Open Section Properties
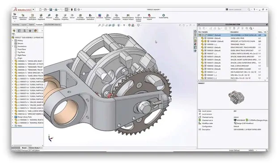The image size is (279, 164). click(65, 17)
